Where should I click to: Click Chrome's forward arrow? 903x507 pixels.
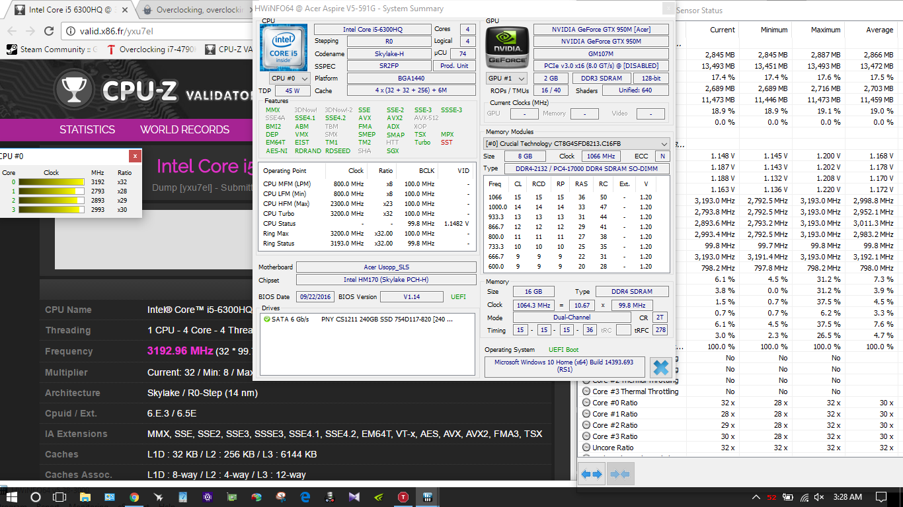(x=30, y=31)
